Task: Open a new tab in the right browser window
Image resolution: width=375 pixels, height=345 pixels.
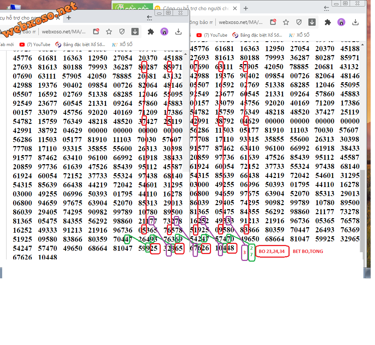Action: [246, 9]
